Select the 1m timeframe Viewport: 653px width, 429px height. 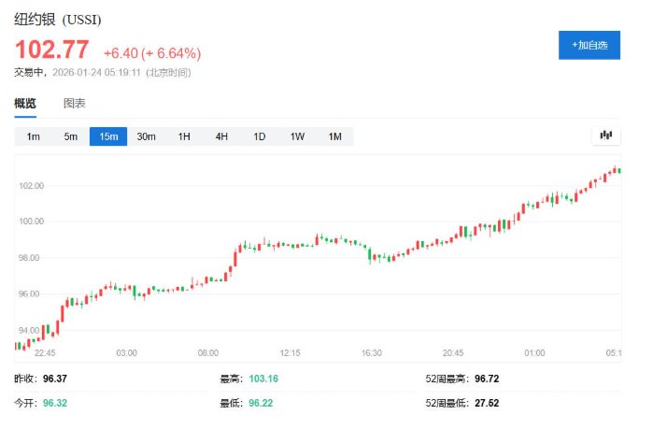tap(33, 136)
